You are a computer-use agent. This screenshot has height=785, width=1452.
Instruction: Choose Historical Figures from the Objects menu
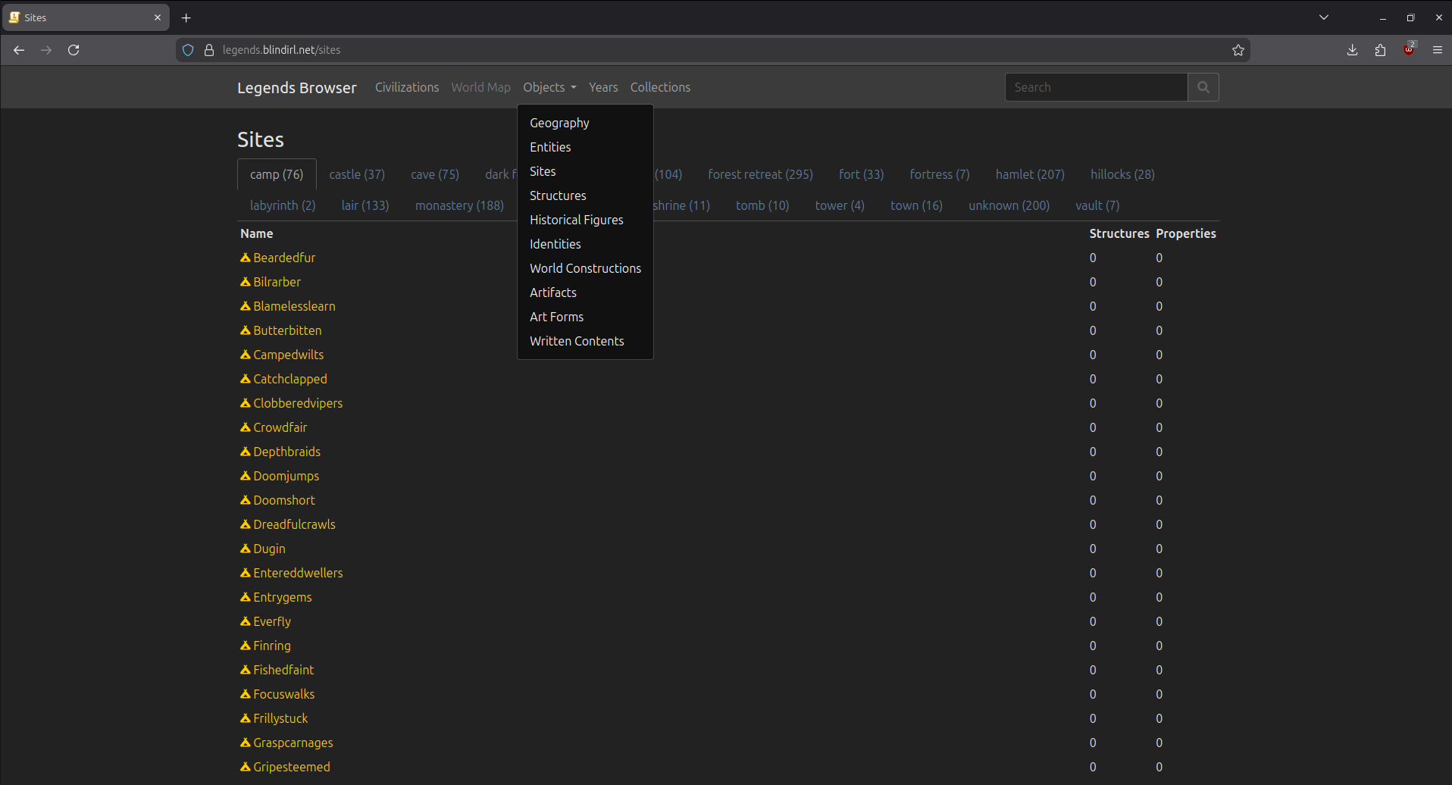click(x=576, y=220)
